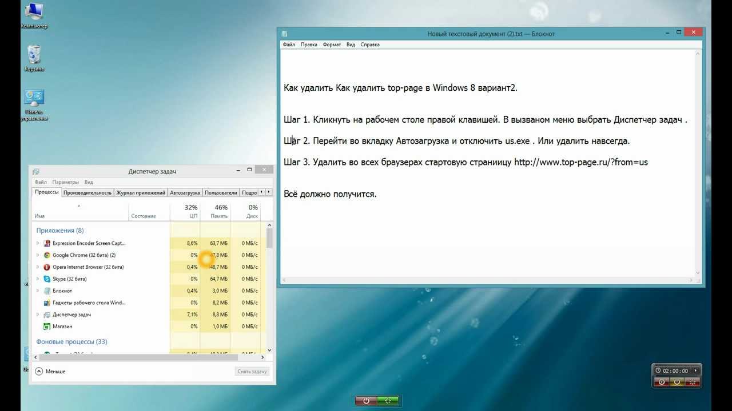Click the Диспетчер задач icon in process list
The height and width of the screenshot is (411, 732).
pos(47,315)
